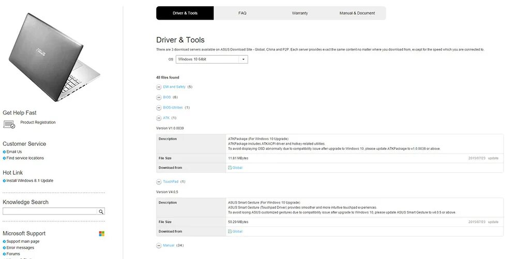Click the Product Registration laptop icon
The image size is (517, 259).
click(x=9, y=124)
